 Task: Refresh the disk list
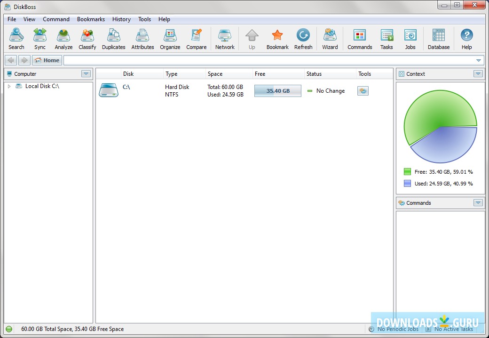[x=303, y=39]
